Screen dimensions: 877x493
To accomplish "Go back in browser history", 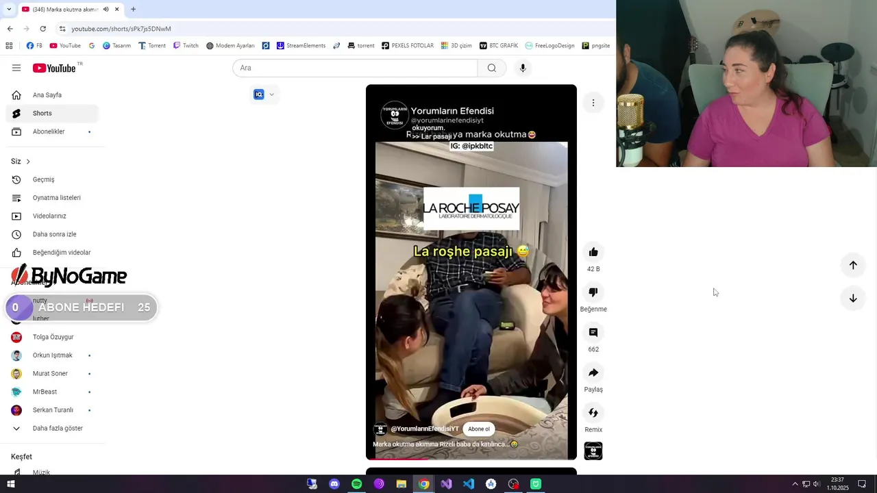I will point(10,29).
